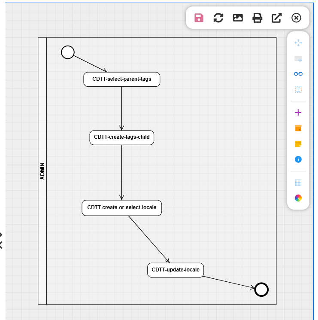This screenshot has height=320, width=318.
Task: Click the ADMIN swimlane label
Action: [42, 171]
